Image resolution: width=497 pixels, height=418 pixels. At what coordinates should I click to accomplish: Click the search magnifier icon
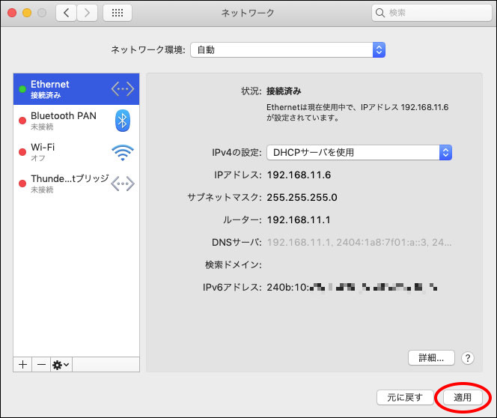[379, 13]
